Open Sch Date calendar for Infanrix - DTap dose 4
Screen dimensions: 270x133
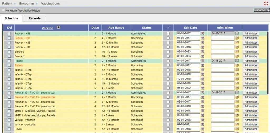(x=202, y=83)
